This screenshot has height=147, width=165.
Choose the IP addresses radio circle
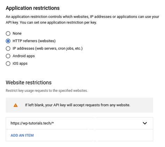(x=8, y=49)
